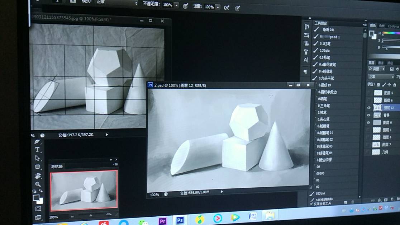Open the Brush Presets panel icon in the dock

(x=307, y=27)
